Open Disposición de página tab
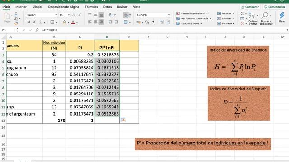Image resolution: width=289 pixels, height=162 pixels. tap(64, 7)
